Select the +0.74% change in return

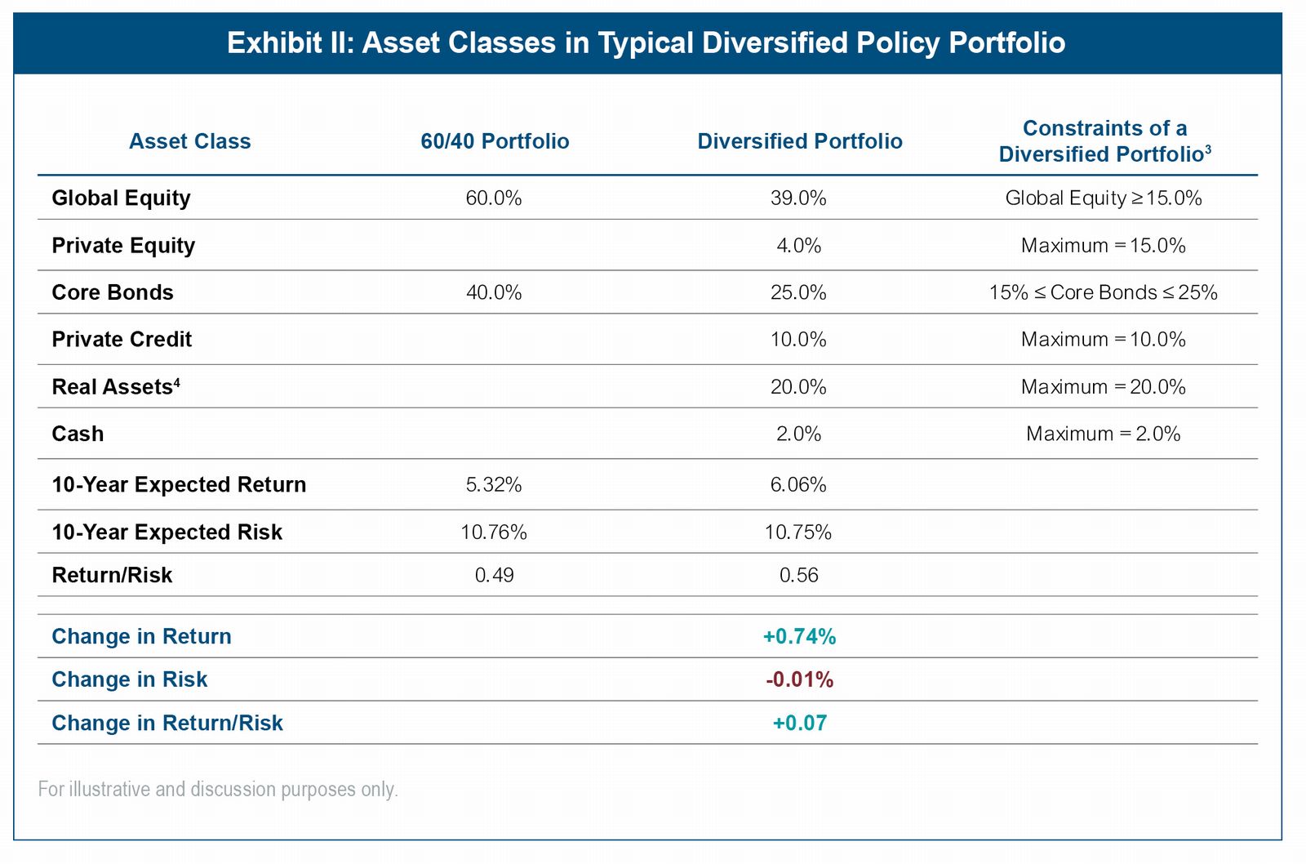point(799,637)
